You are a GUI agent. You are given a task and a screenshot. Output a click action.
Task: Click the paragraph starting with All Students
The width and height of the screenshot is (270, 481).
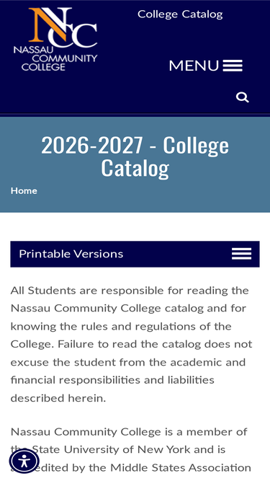point(132,344)
